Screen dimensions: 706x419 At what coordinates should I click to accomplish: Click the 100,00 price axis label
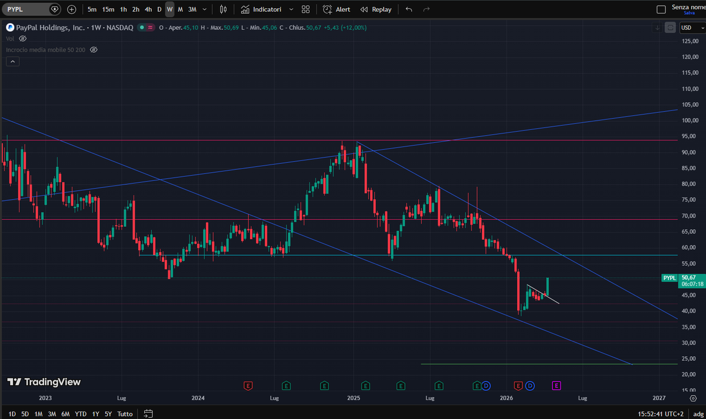tap(690, 120)
